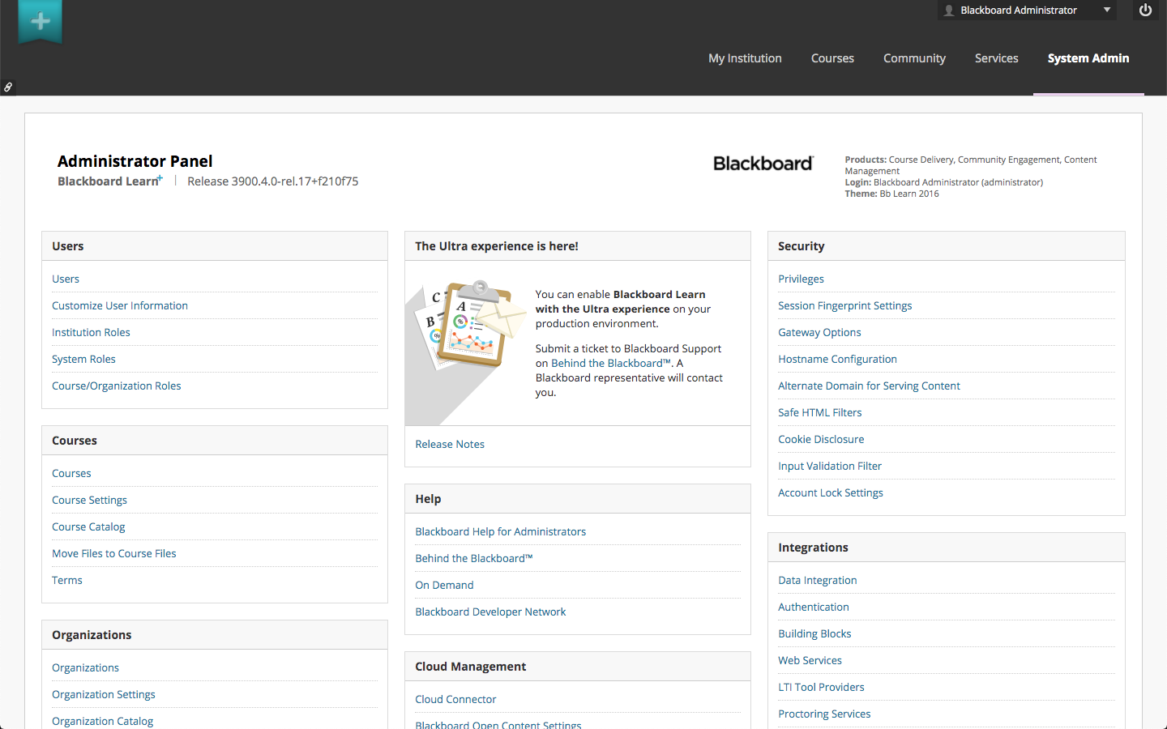Click the Cloud Management panel heading
This screenshot has width=1167, height=729.
click(470, 667)
